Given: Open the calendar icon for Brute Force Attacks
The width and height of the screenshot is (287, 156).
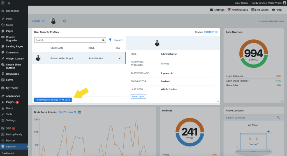Looking at the screenshot, I should (x=79, y=112).
